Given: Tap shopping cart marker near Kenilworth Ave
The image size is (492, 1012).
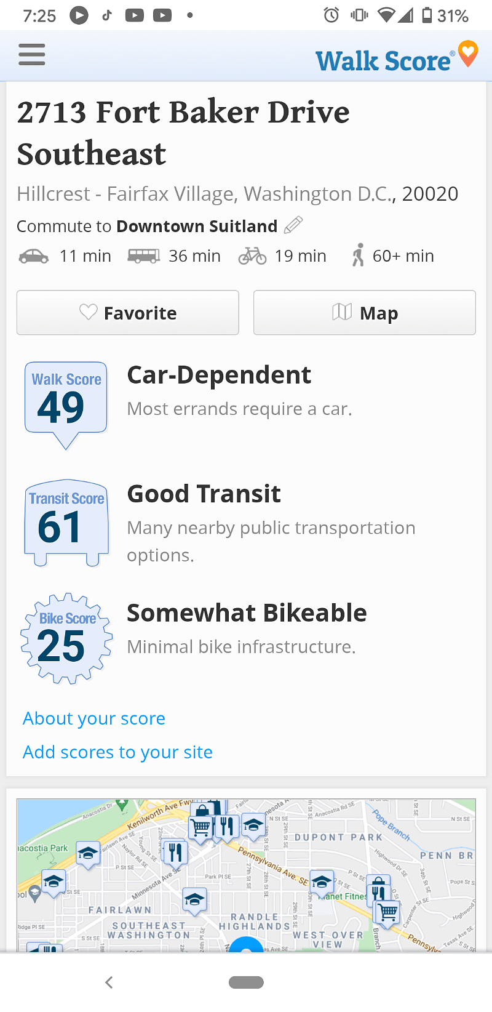Looking at the screenshot, I should coord(201,825).
